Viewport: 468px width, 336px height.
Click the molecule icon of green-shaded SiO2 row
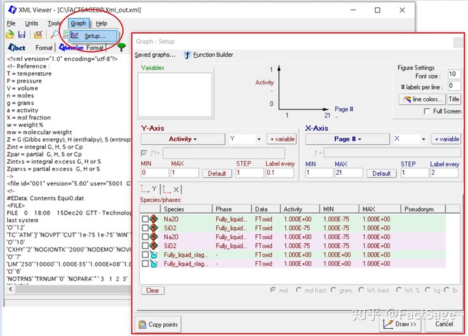click(153, 228)
